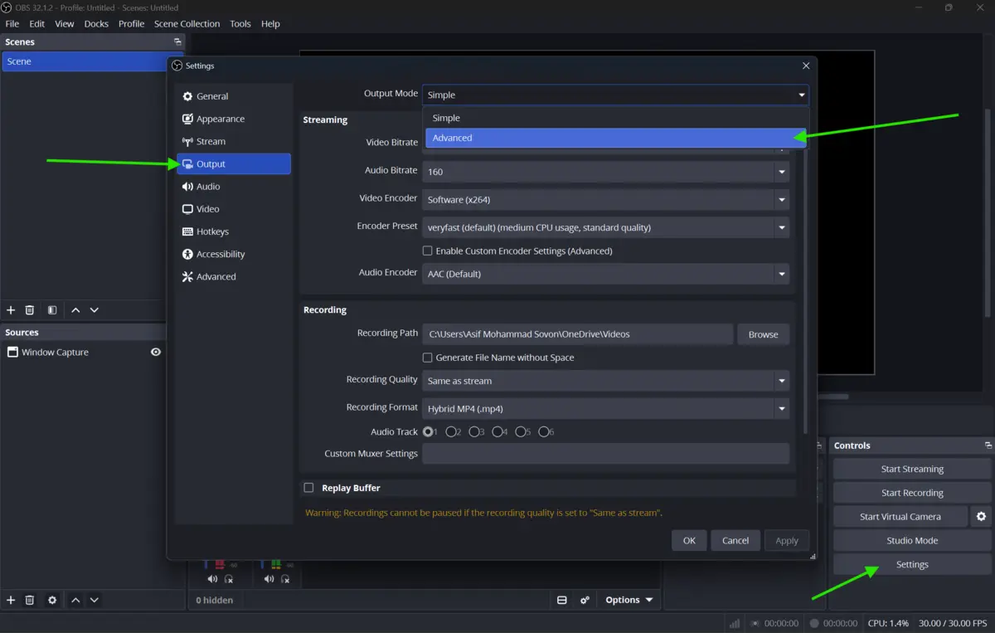Image resolution: width=995 pixels, height=633 pixels.
Task: Open the Scene Collection menu
Action: (187, 24)
